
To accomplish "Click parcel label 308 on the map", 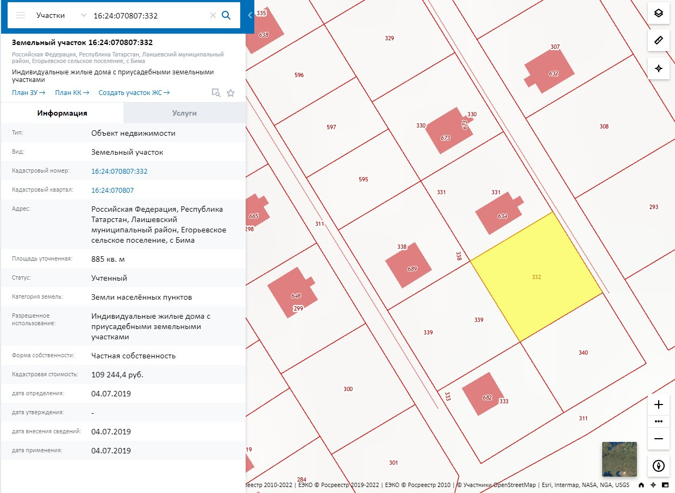I will 604,127.
